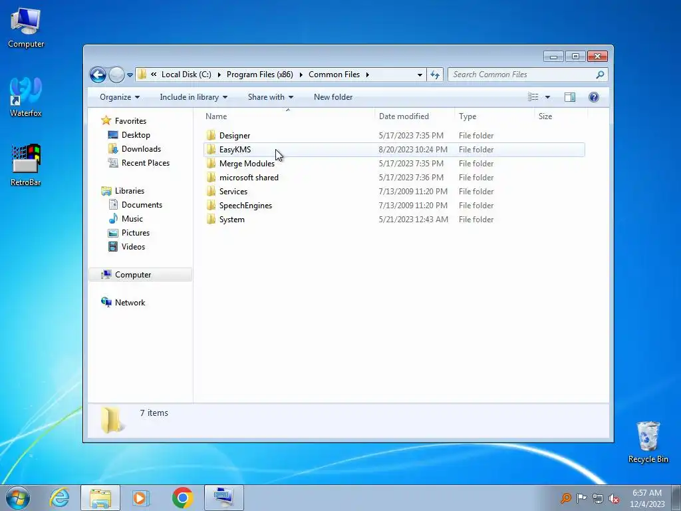
Task: Open the address bar previous locations dropdown
Action: (x=420, y=75)
